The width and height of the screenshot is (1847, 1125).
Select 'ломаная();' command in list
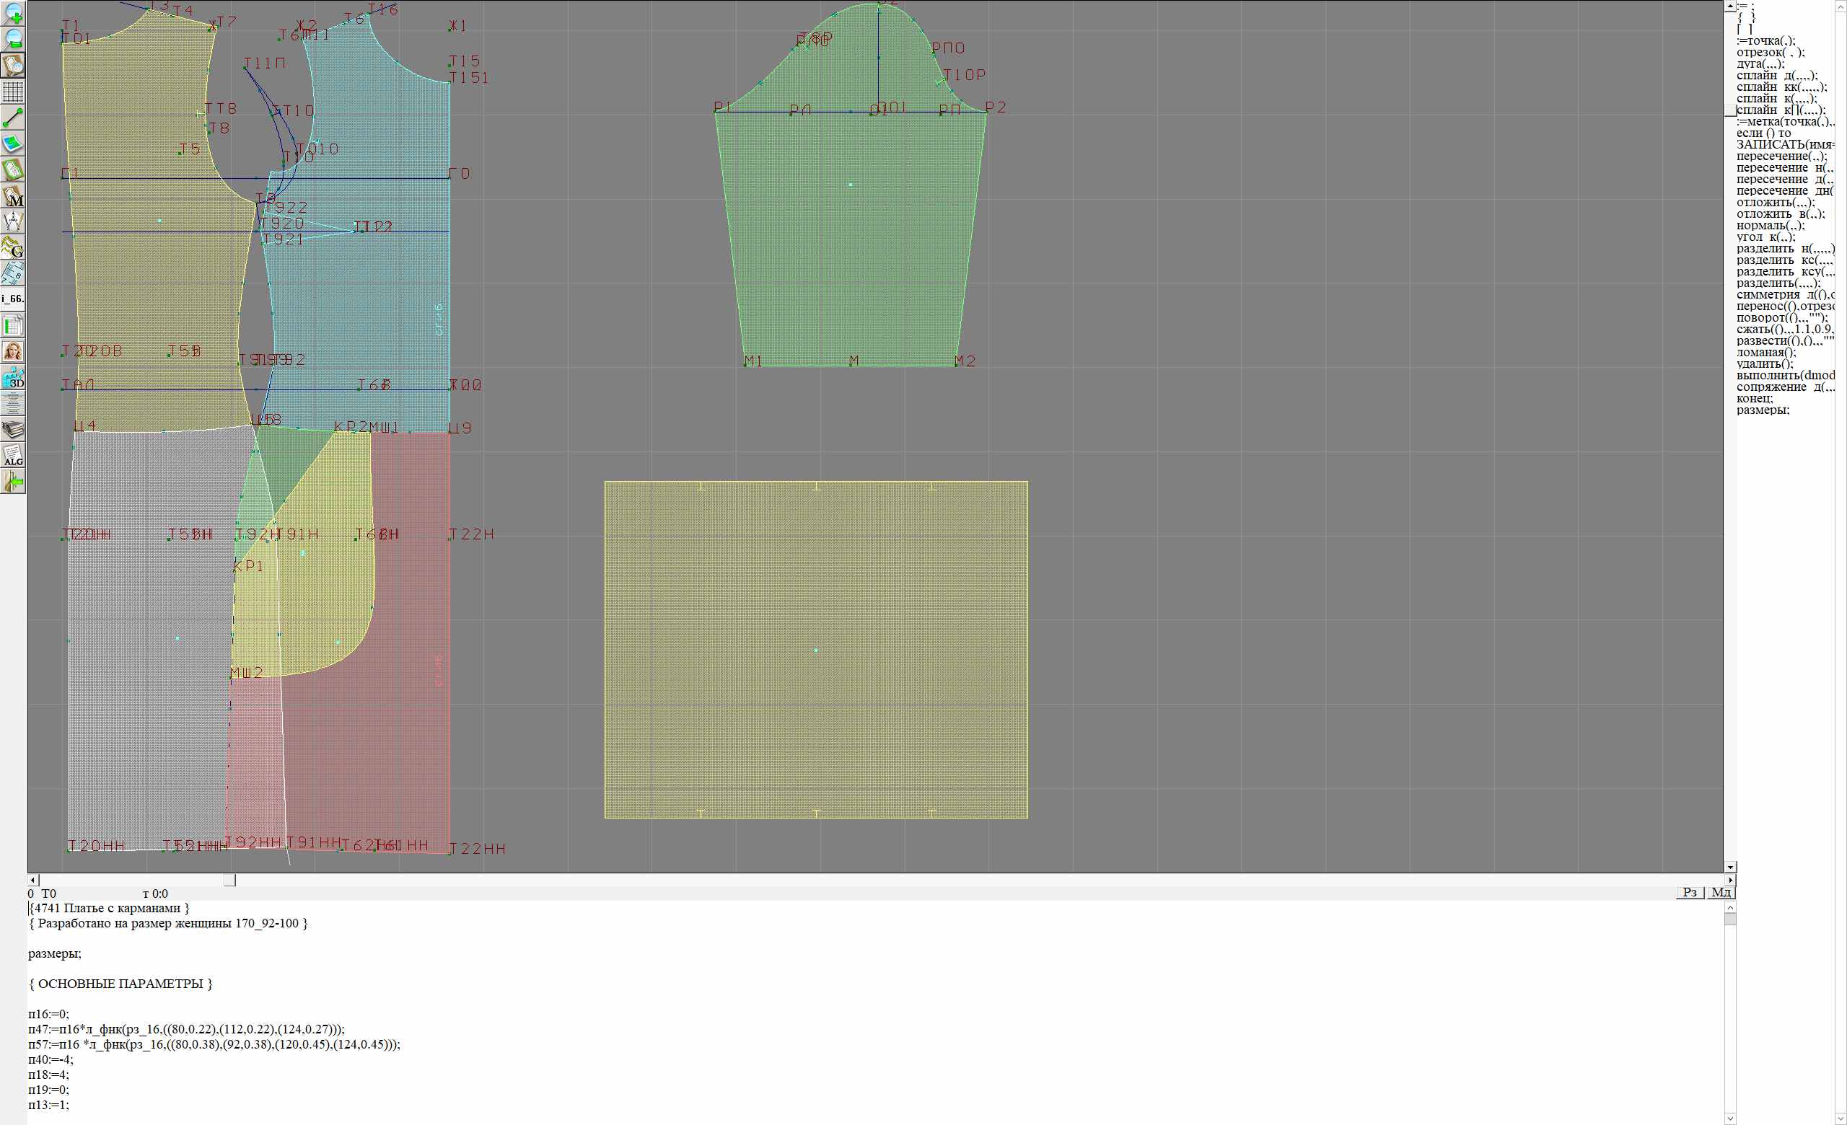click(x=1766, y=352)
